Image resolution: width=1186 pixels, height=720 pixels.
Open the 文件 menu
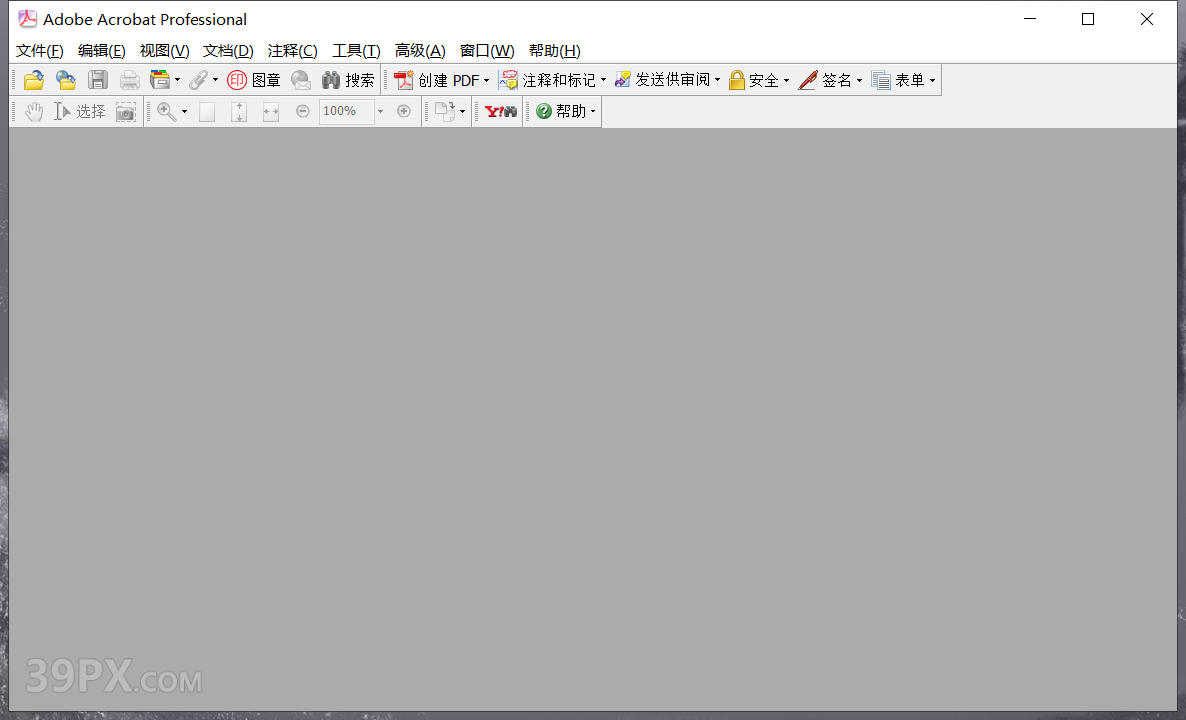point(39,50)
